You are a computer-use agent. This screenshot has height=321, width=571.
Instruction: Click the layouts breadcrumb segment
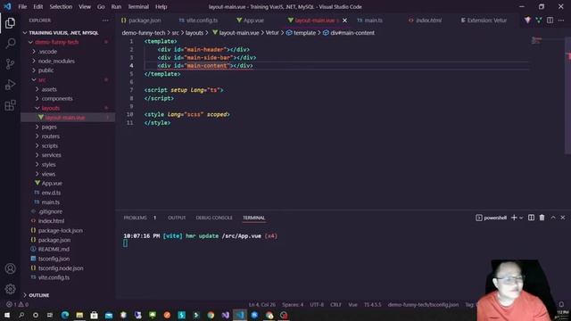point(194,33)
